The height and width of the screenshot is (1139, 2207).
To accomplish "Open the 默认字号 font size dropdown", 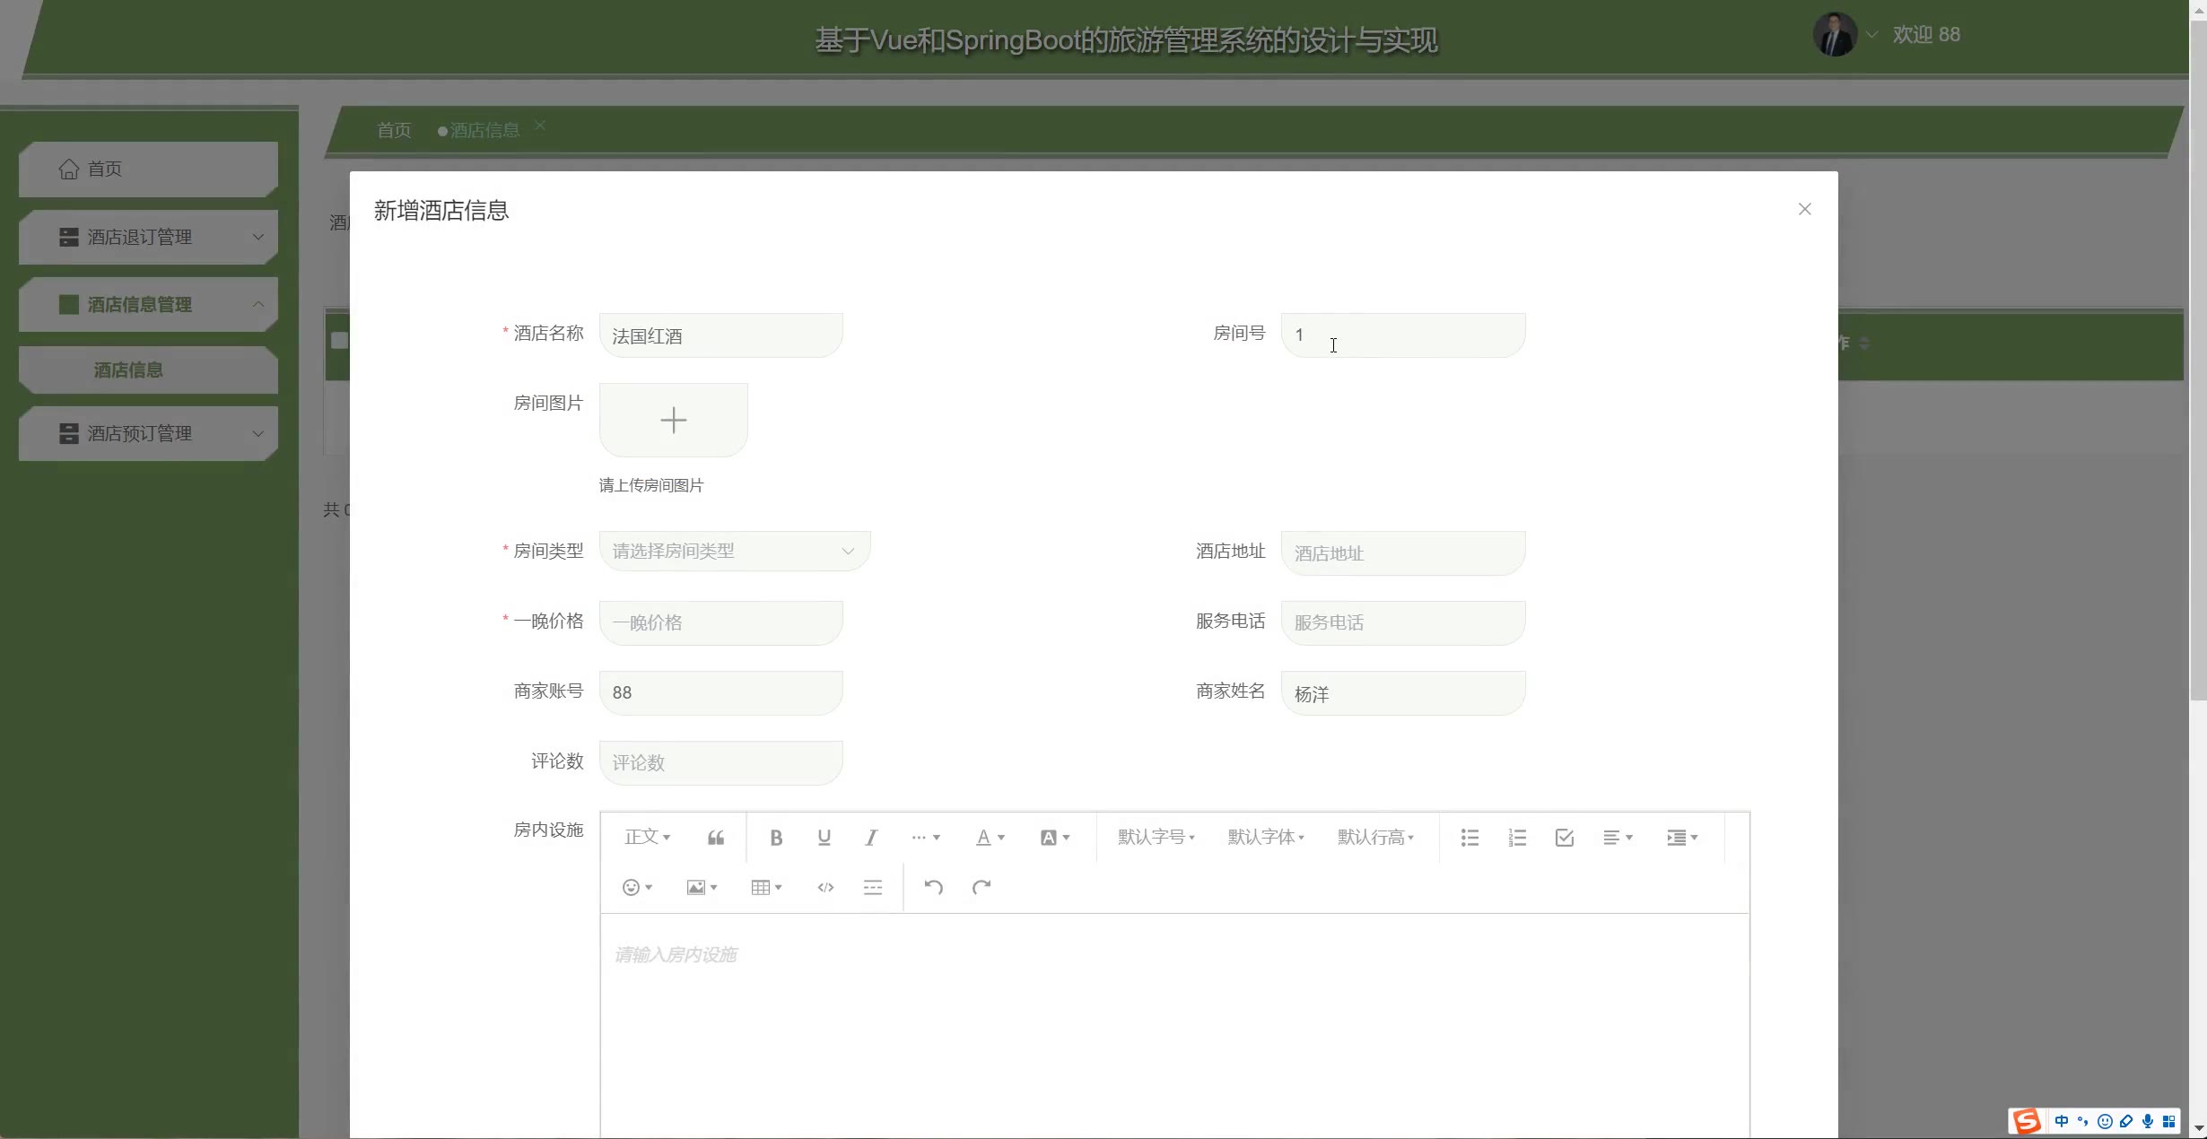I will pos(1156,838).
